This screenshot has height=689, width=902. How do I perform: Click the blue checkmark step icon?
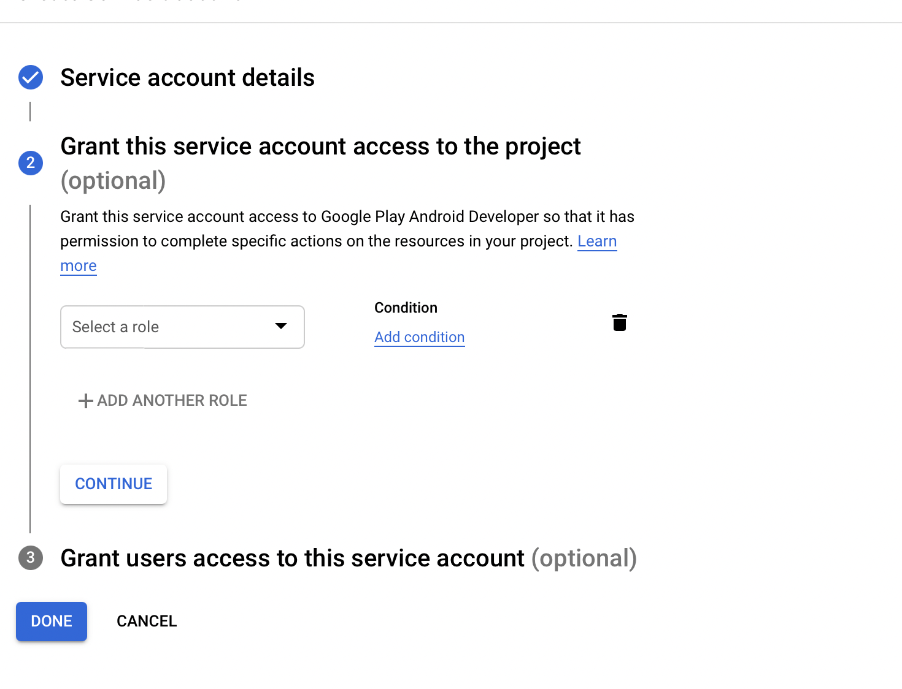coord(31,78)
